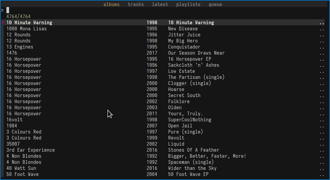The width and height of the screenshot is (330, 180).
Task: Select album Jitter Juice
Action: click(x=184, y=35)
